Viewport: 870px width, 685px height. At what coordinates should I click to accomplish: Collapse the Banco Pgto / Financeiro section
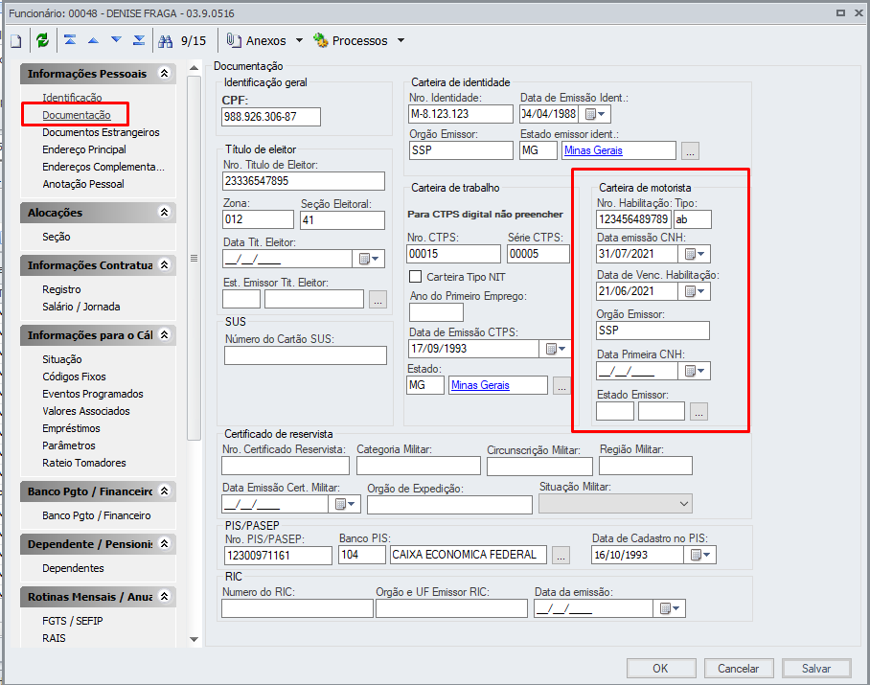tap(164, 491)
